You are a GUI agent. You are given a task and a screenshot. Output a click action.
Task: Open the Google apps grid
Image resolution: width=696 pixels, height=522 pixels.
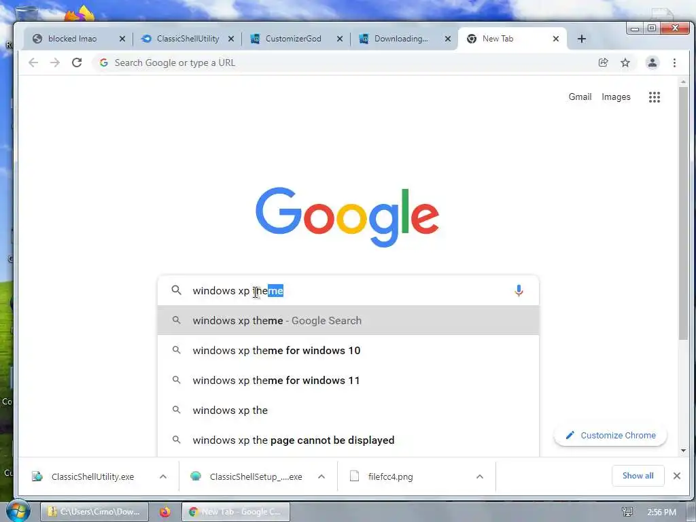click(x=655, y=97)
